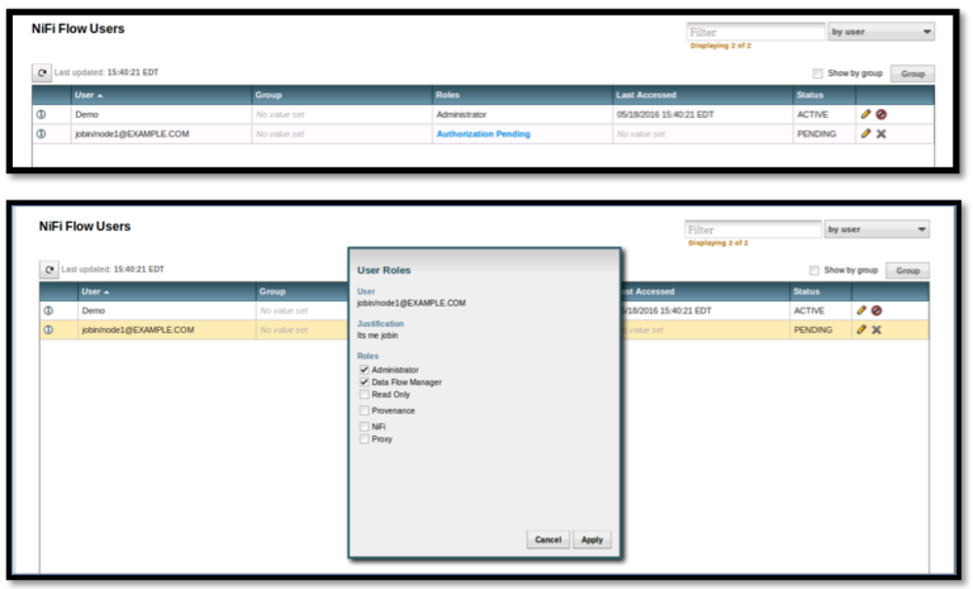This screenshot has height=589, width=973.
Task: Focus Filter input field in lower panel
Action: pyautogui.click(x=753, y=230)
